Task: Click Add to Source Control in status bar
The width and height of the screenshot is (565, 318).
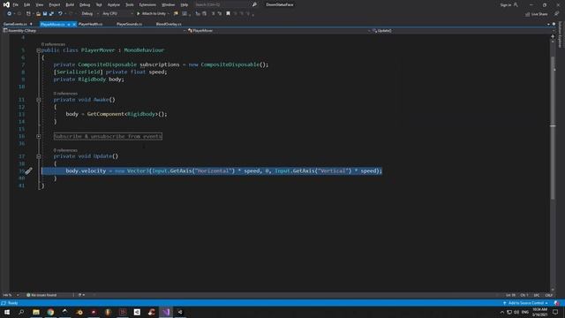Action: tap(526, 303)
